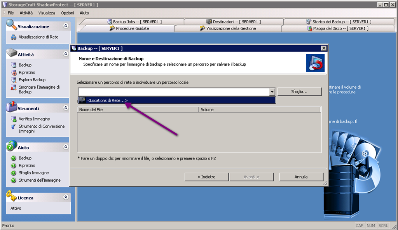Click Esplora Backup link in sidebar
Viewport: 398px width, 230px height.
pos(32,80)
